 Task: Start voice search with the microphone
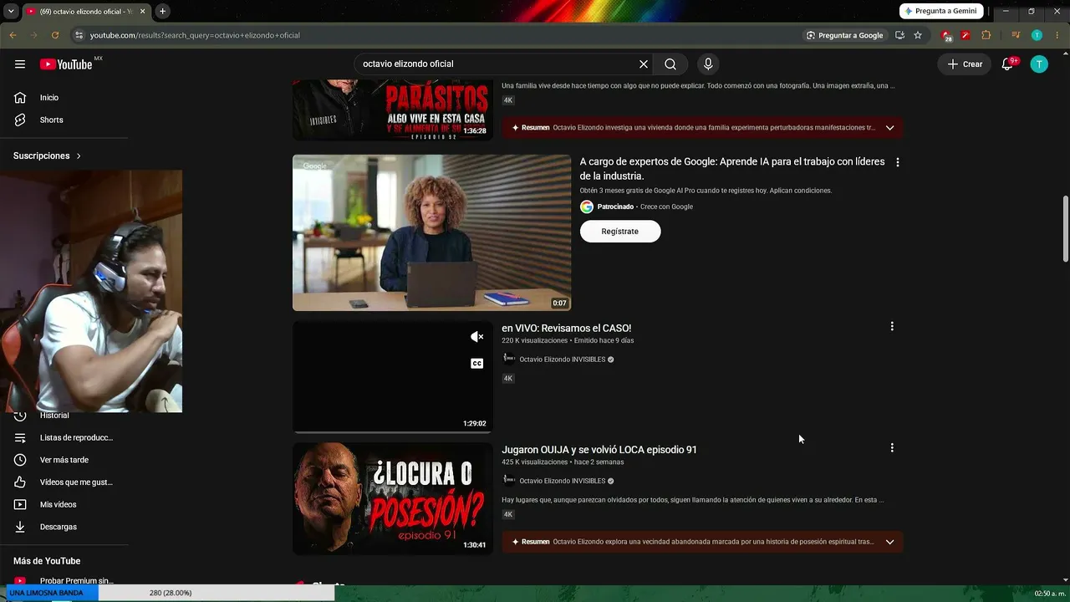pos(708,64)
